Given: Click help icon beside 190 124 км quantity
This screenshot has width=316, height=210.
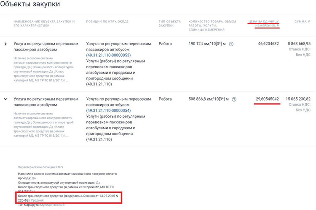Looking at the screenshot, I should point(231,43).
